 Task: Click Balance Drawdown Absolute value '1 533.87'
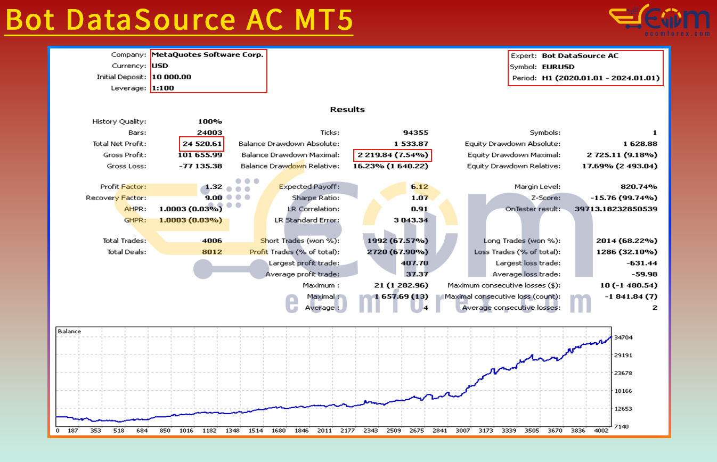click(x=411, y=144)
